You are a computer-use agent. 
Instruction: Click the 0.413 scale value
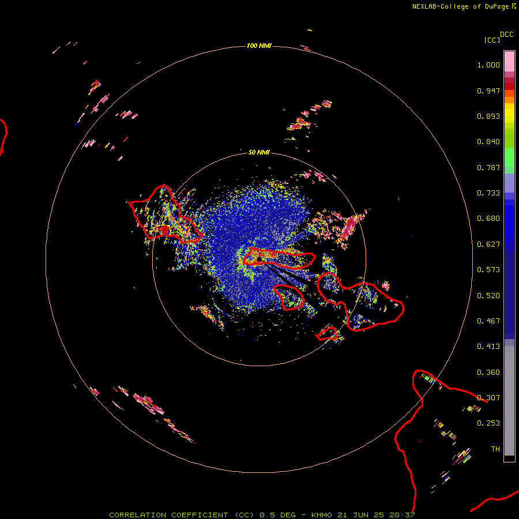488,347
